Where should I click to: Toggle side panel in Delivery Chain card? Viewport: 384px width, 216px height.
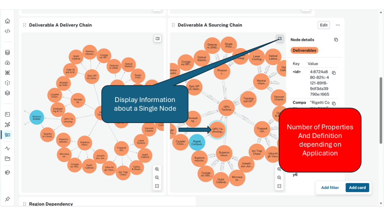pos(157,38)
